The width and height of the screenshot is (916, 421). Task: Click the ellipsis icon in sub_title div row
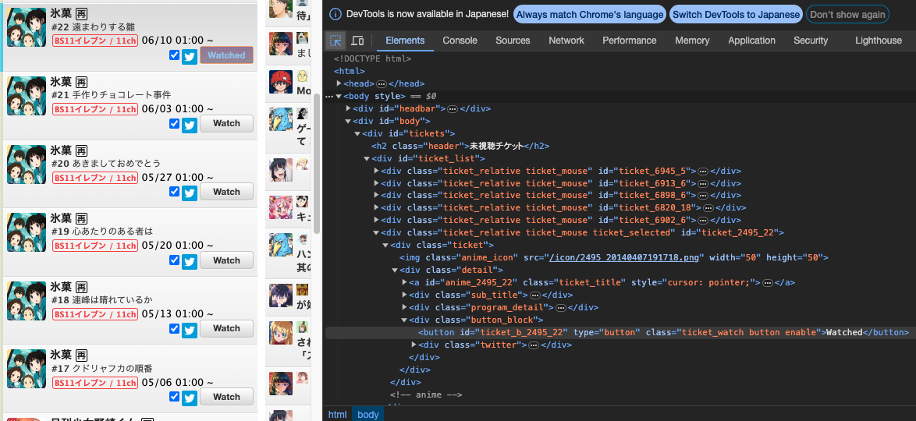click(534, 295)
